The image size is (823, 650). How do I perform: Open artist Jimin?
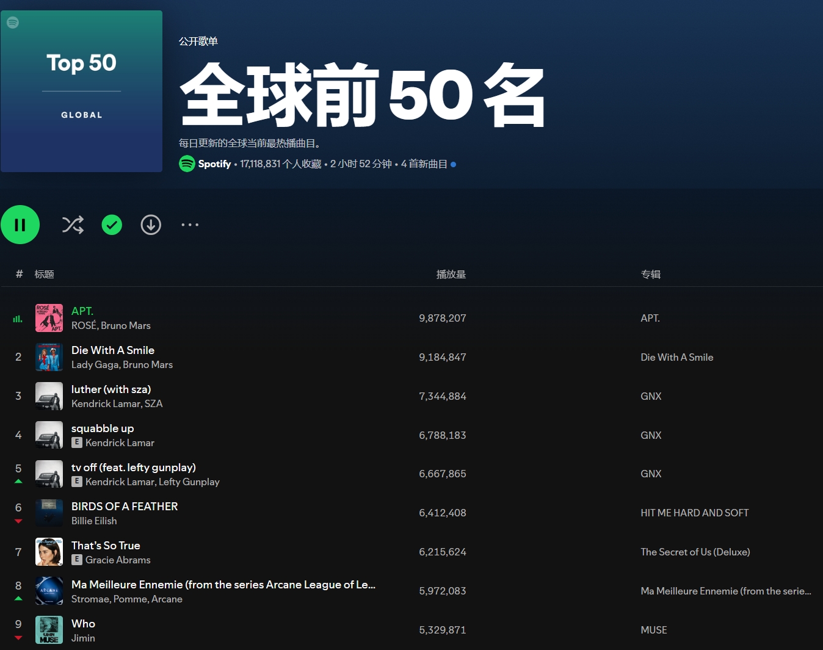[83, 638]
